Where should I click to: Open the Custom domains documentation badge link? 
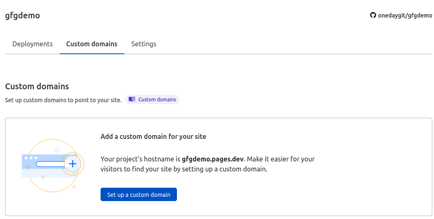(157, 99)
